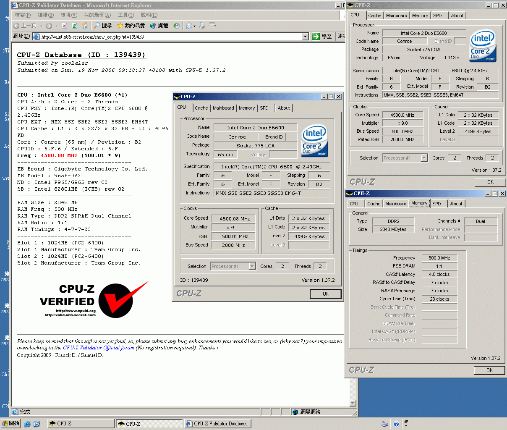
Task: Click the hardware device icon in system tray
Action: pyautogui.click(x=385, y=424)
